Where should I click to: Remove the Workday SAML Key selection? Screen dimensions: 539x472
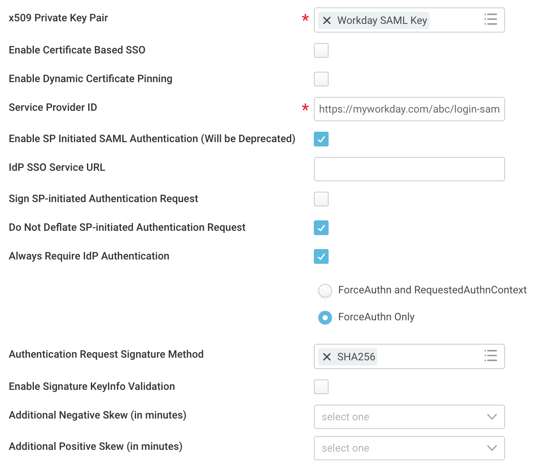327,20
